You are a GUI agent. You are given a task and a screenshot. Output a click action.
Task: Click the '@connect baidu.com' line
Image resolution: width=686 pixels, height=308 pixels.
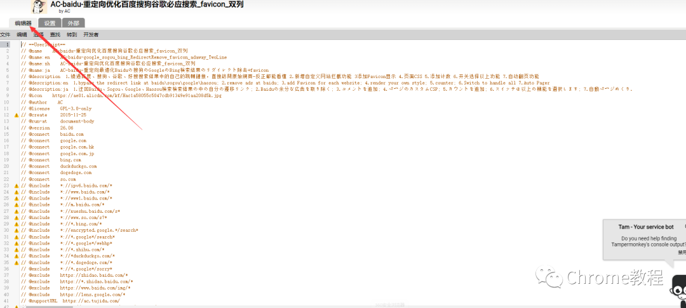click(x=52, y=134)
